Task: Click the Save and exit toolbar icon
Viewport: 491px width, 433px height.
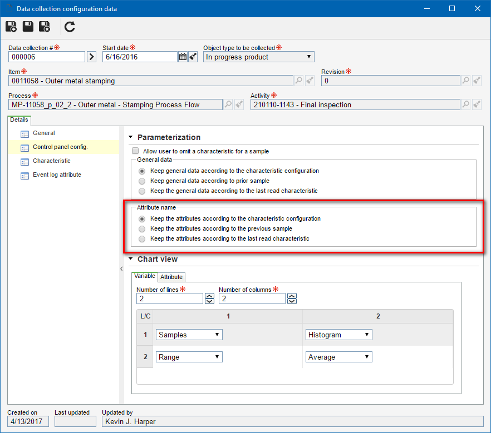Action: click(x=45, y=27)
